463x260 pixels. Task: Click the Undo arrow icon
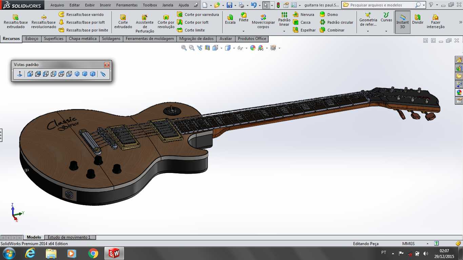click(x=254, y=5)
